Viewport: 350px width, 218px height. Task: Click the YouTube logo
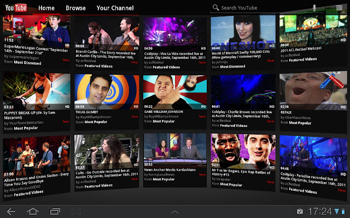pyautogui.click(x=16, y=8)
